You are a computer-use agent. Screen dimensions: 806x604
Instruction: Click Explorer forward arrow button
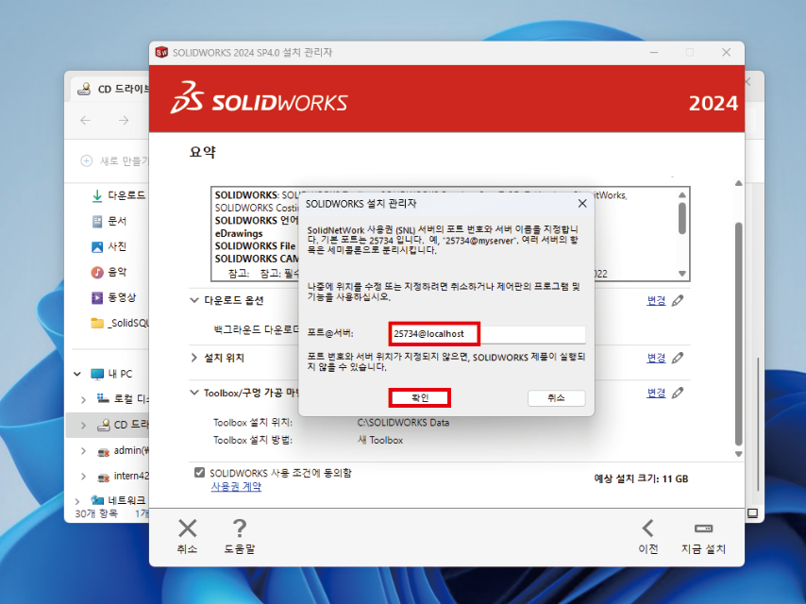point(124,120)
